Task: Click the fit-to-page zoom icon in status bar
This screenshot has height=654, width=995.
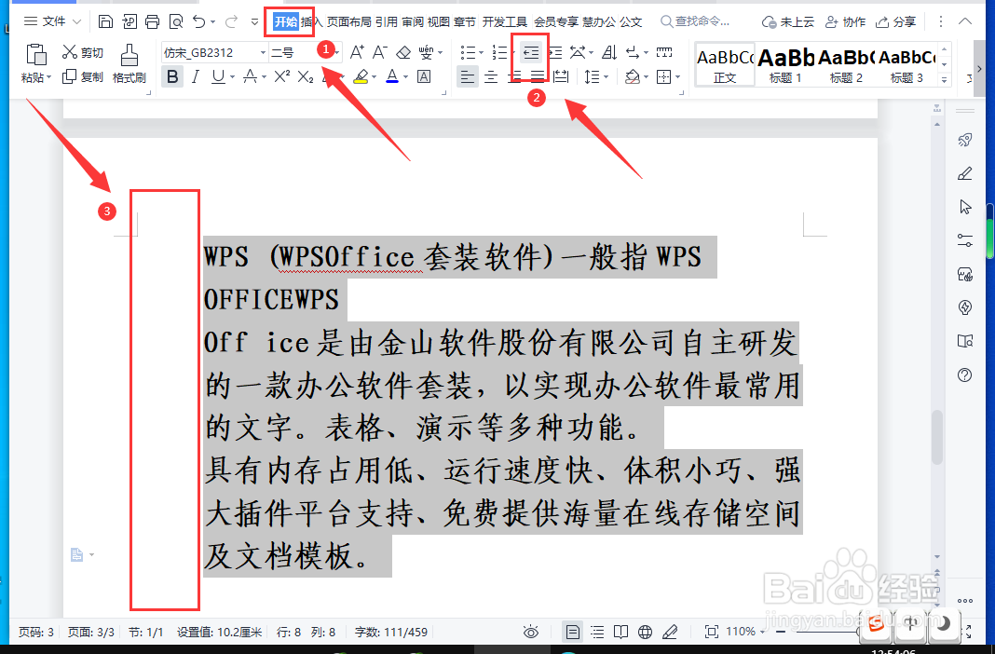Action: coord(712,632)
